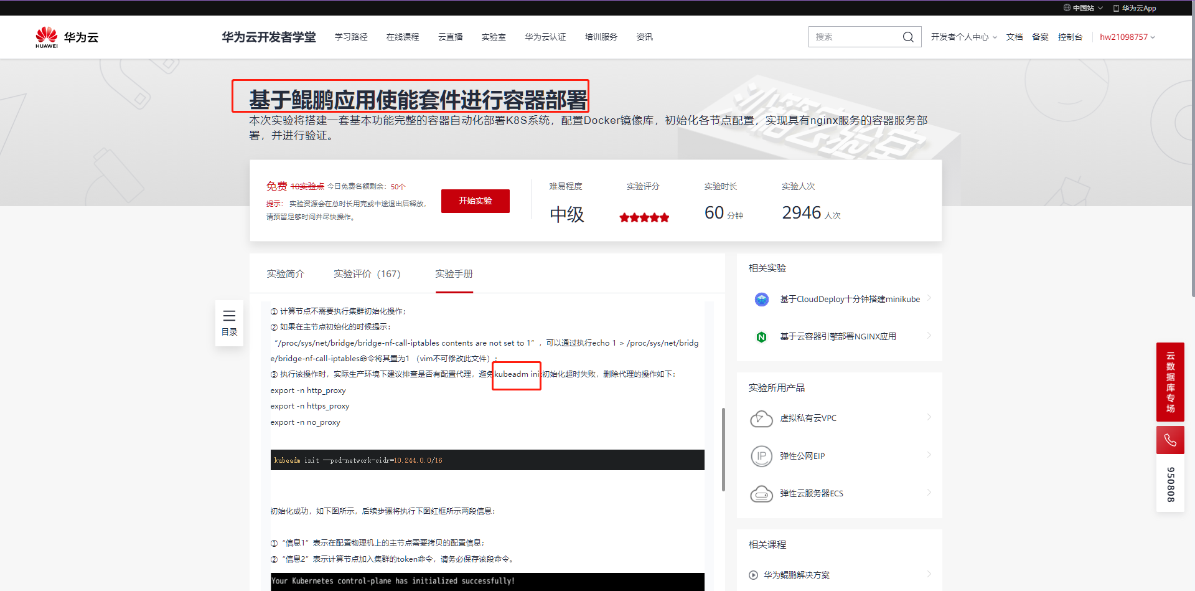
Task: Open the 培训服务 menu item
Action: coord(601,37)
